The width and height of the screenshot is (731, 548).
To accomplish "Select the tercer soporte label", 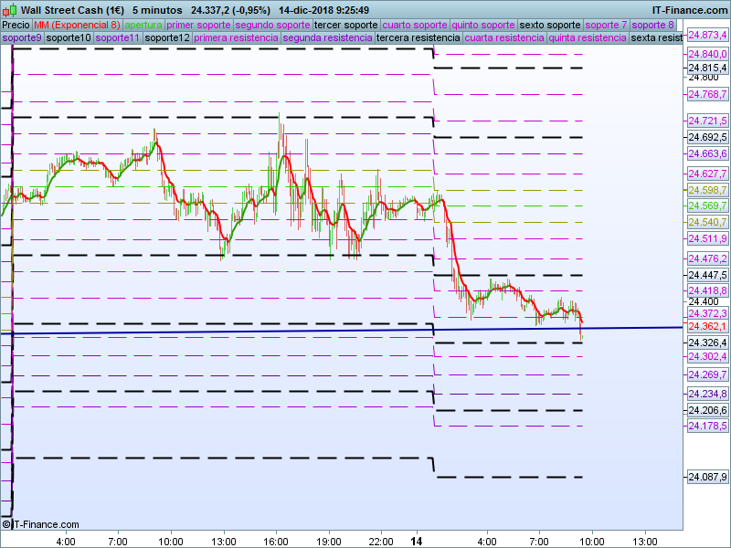I will [x=346, y=25].
